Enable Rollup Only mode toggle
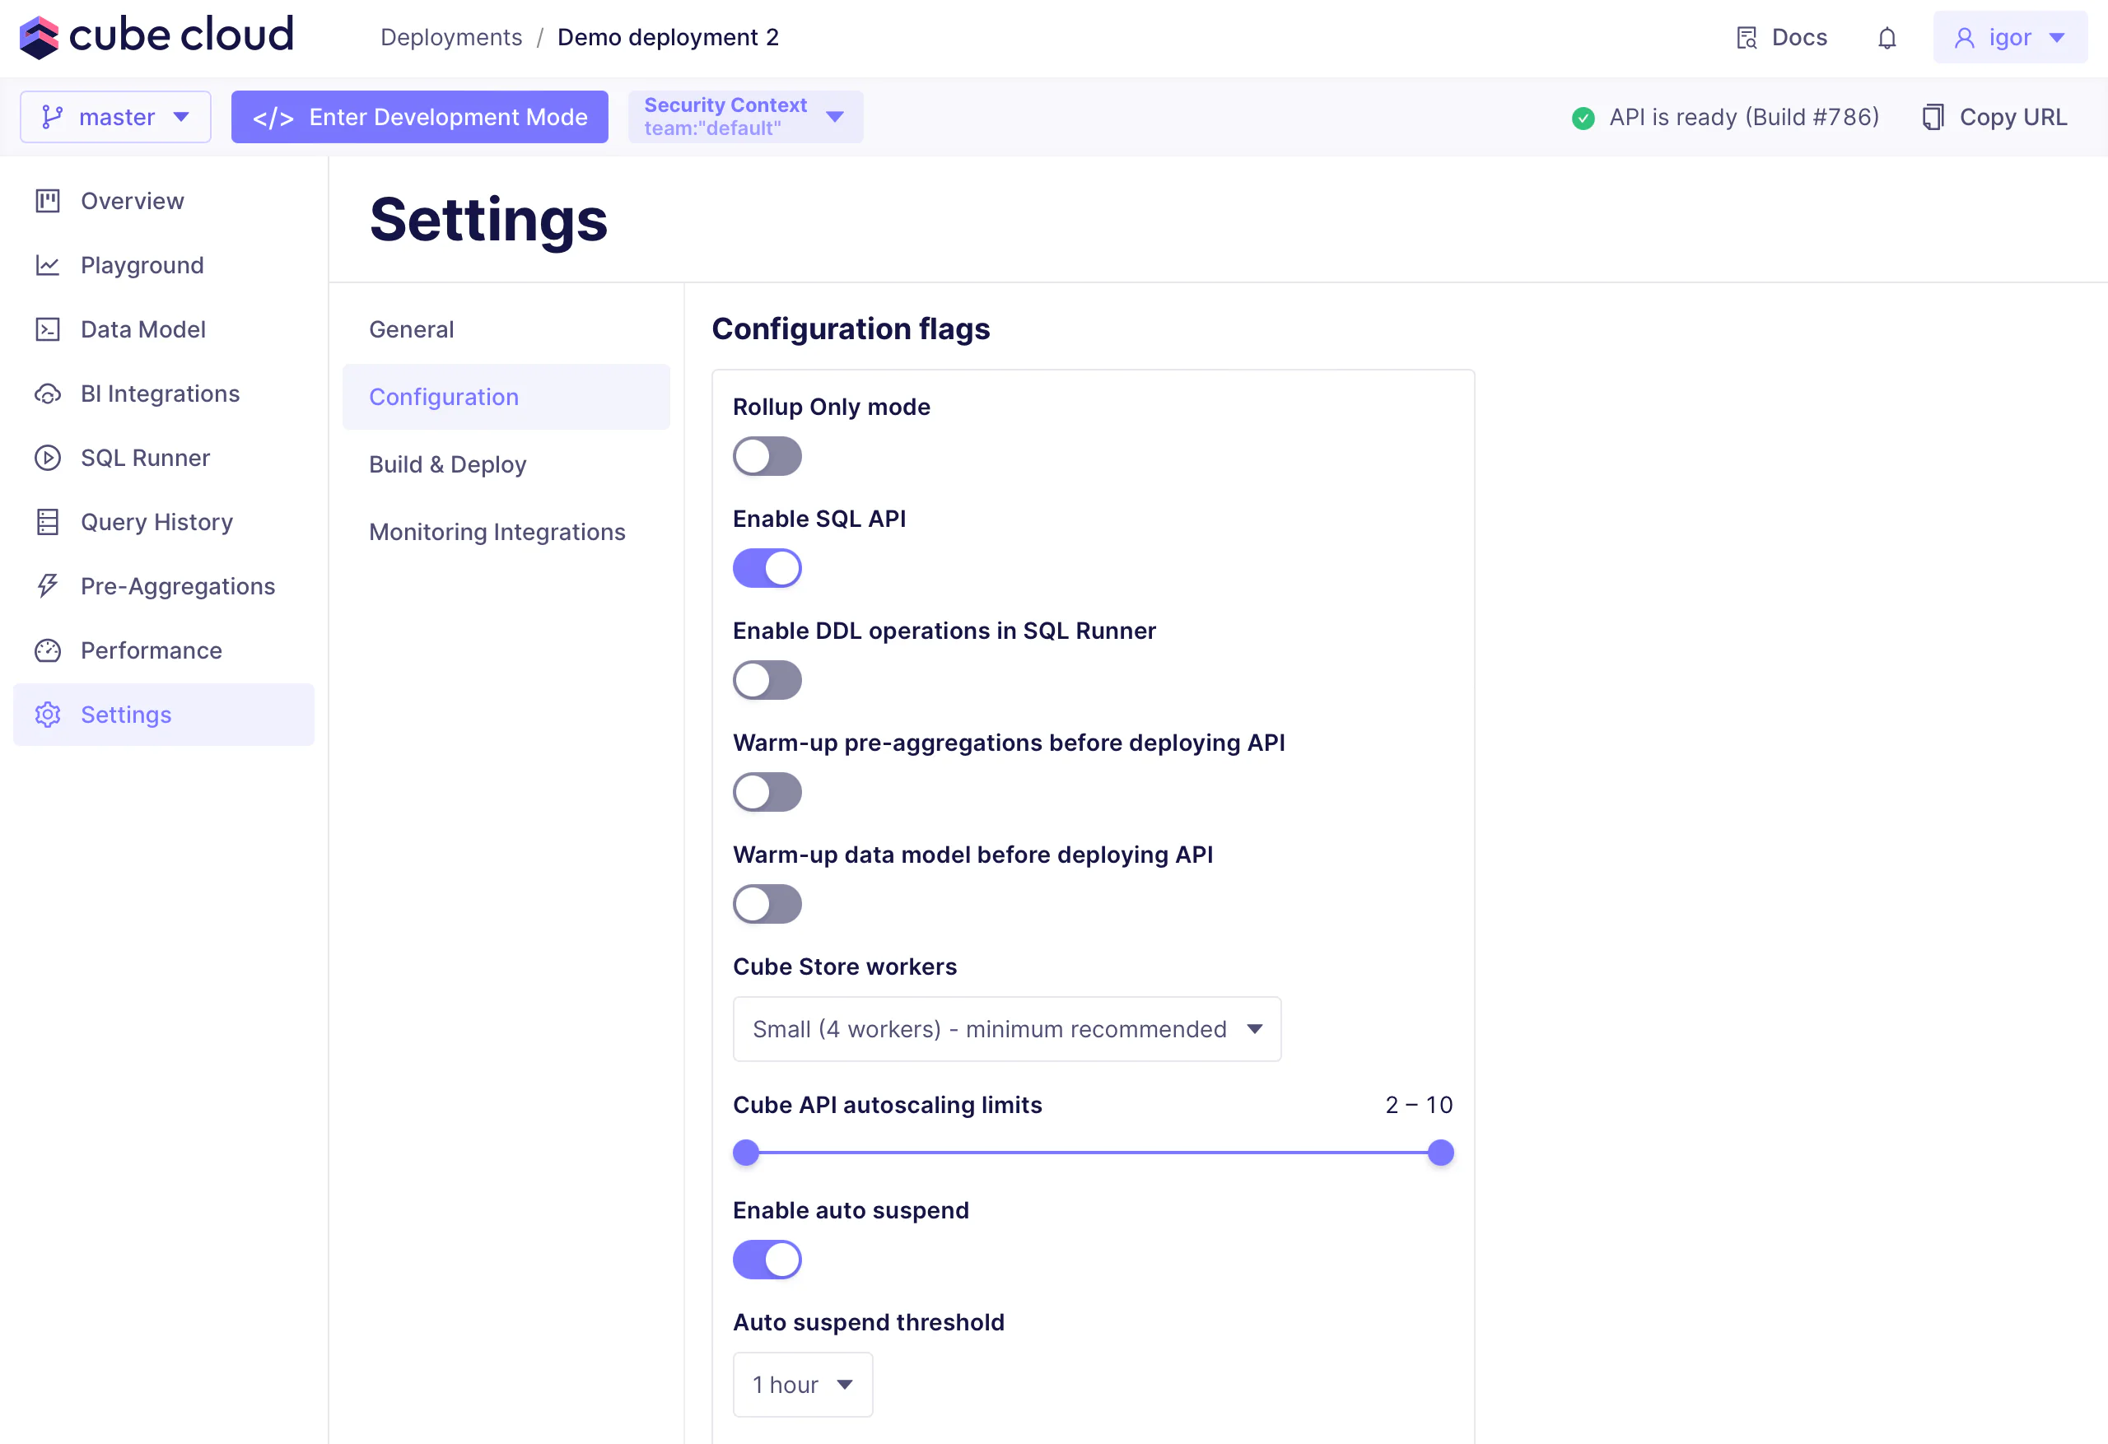The image size is (2108, 1444). click(x=767, y=456)
